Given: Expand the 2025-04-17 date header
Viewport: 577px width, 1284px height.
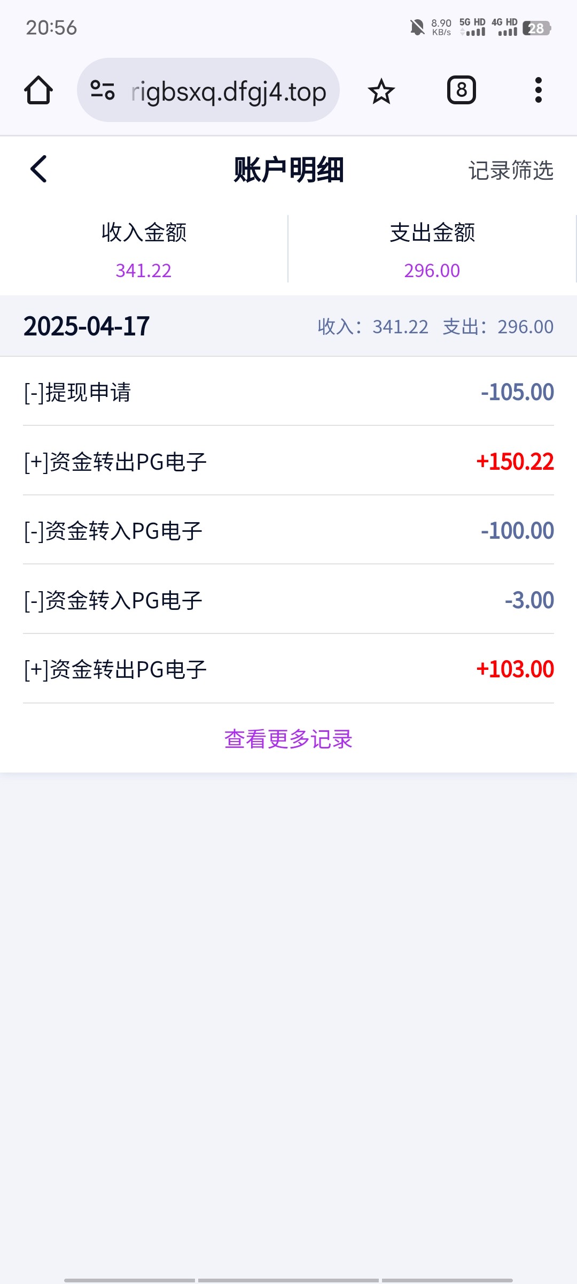Looking at the screenshot, I should (87, 326).
